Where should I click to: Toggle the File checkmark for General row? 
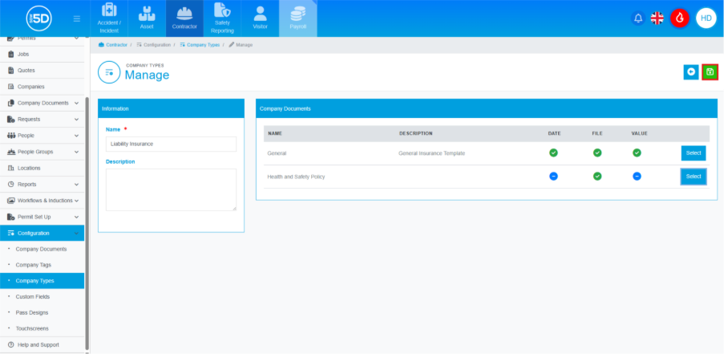597,153
